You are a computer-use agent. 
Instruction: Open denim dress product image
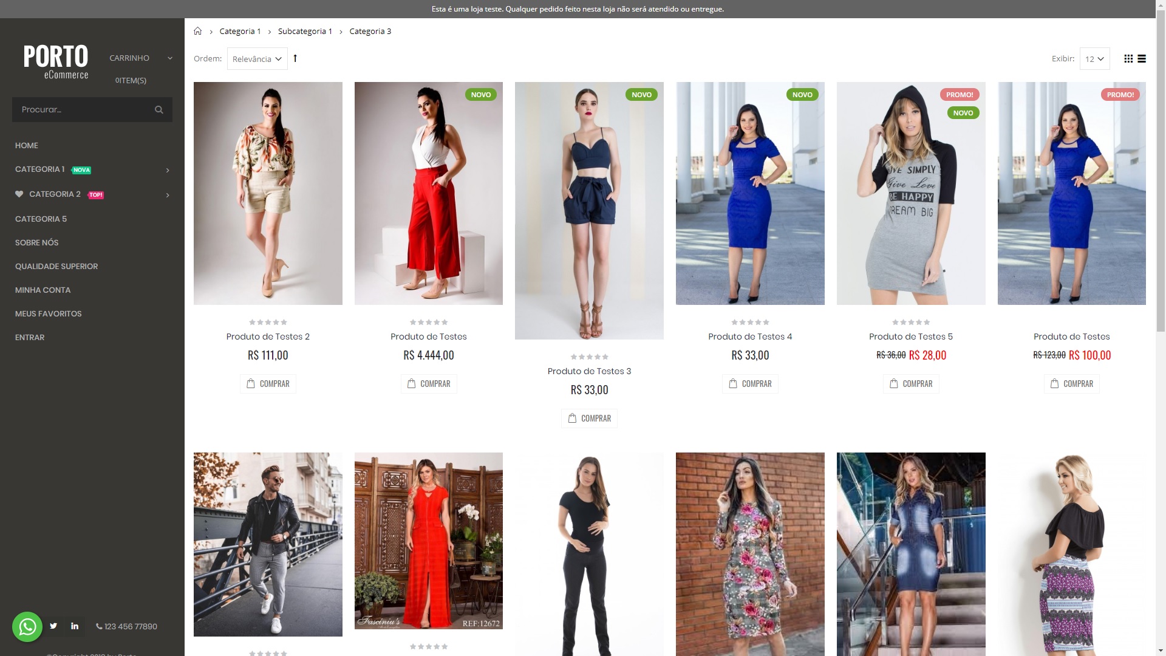911,554
